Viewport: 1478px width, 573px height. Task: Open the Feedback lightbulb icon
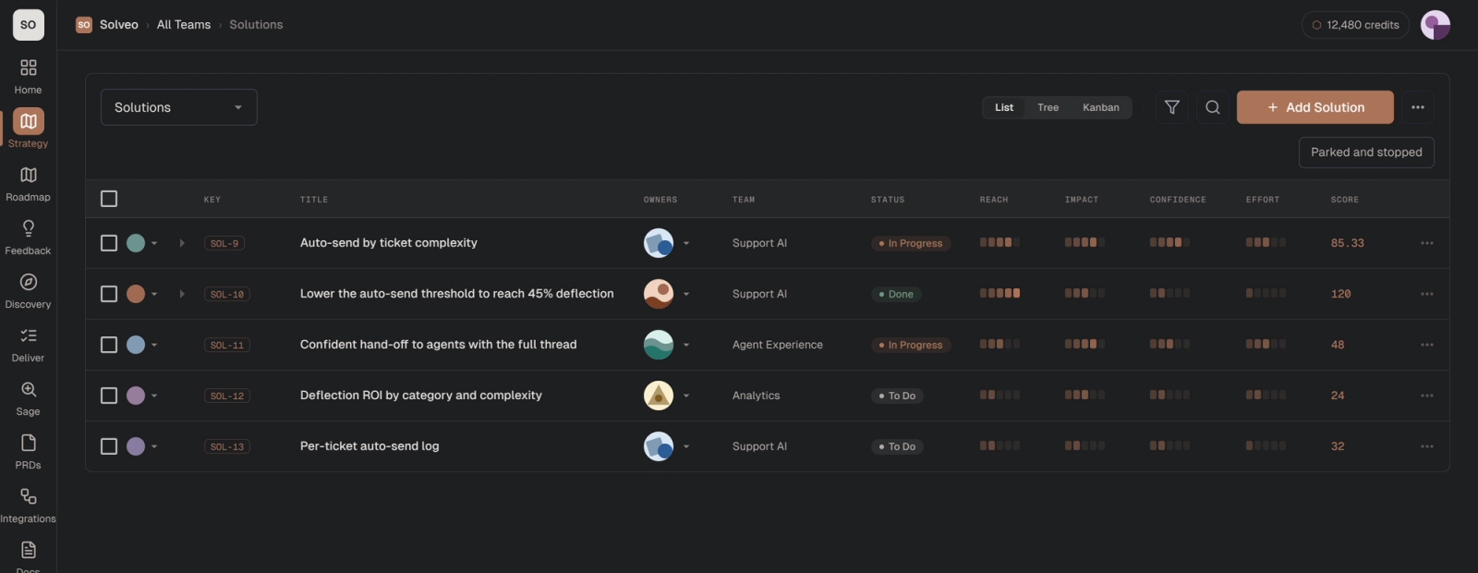tap(28, 228)
